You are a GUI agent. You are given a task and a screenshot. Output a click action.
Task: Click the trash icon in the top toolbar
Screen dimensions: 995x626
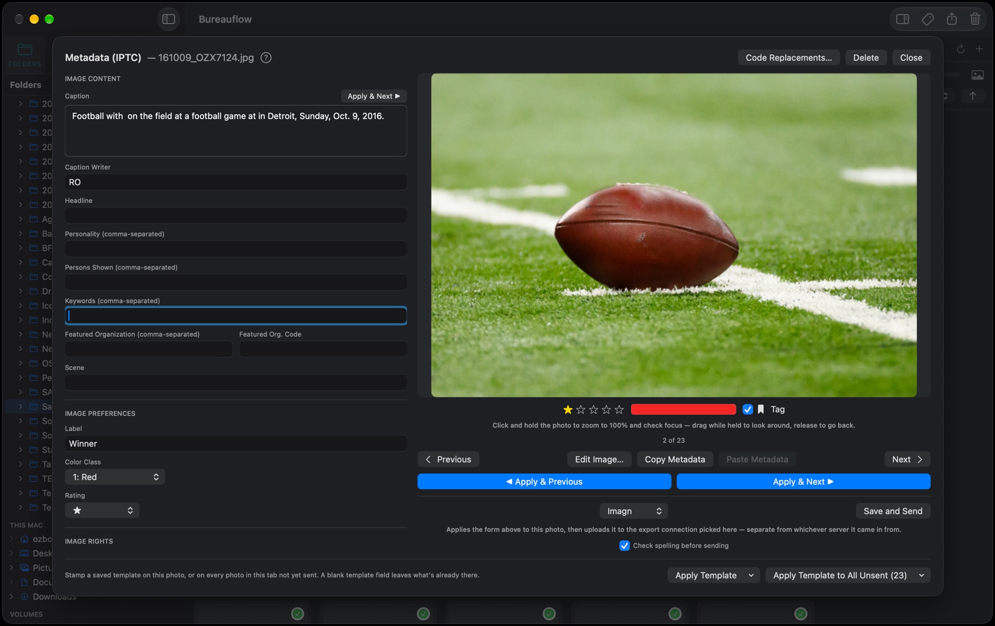click(975, 19)
